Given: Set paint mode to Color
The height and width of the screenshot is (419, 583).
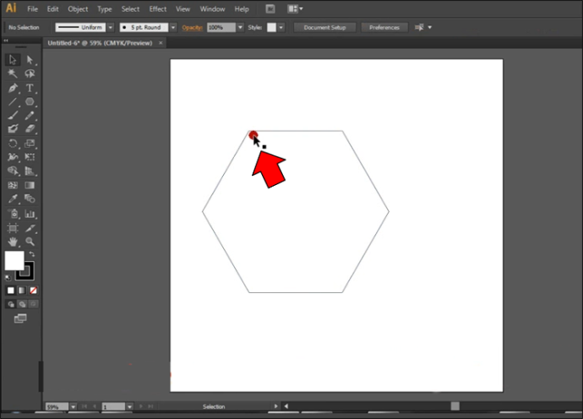Looking at the screenshot, I should 10,291.
